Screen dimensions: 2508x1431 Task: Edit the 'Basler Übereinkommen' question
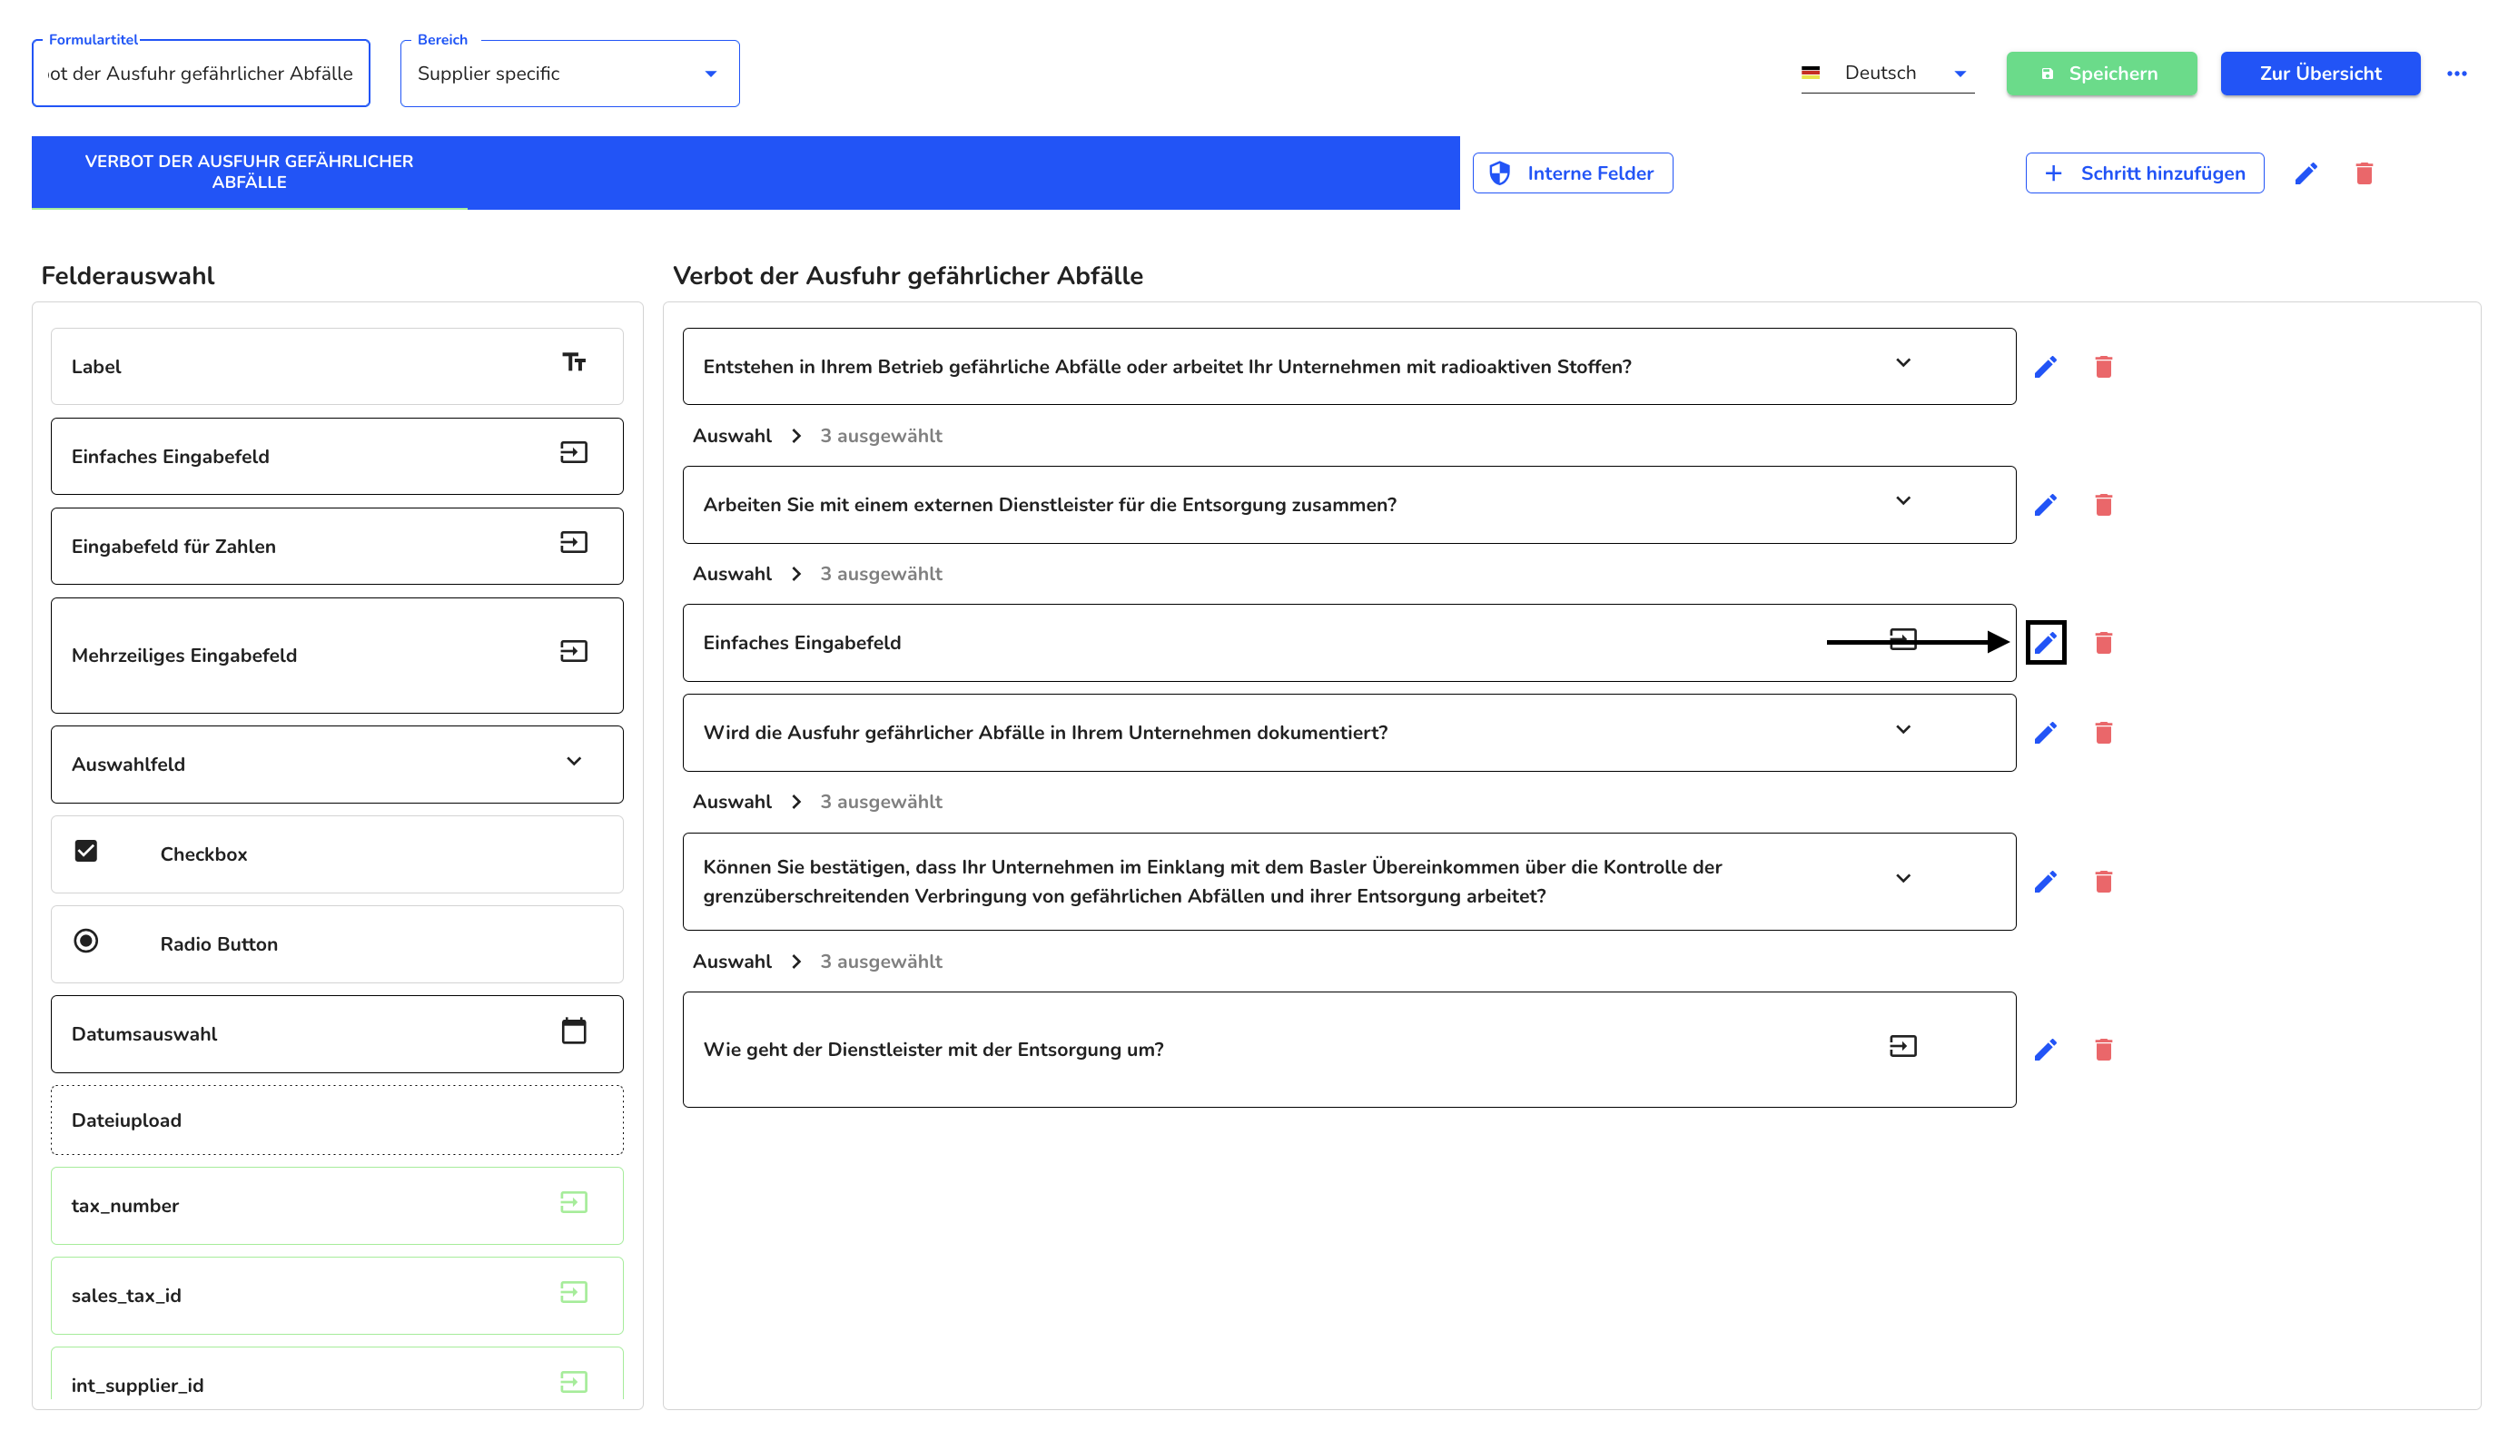coord(2045,882)
